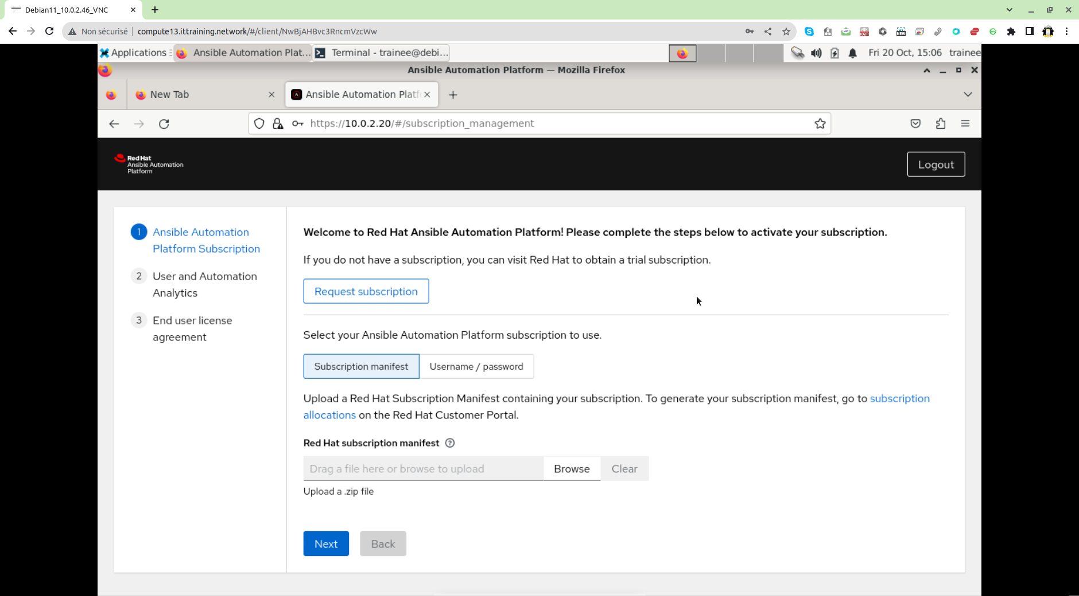Click the Red Hat Ansible logo

(149, 164)
